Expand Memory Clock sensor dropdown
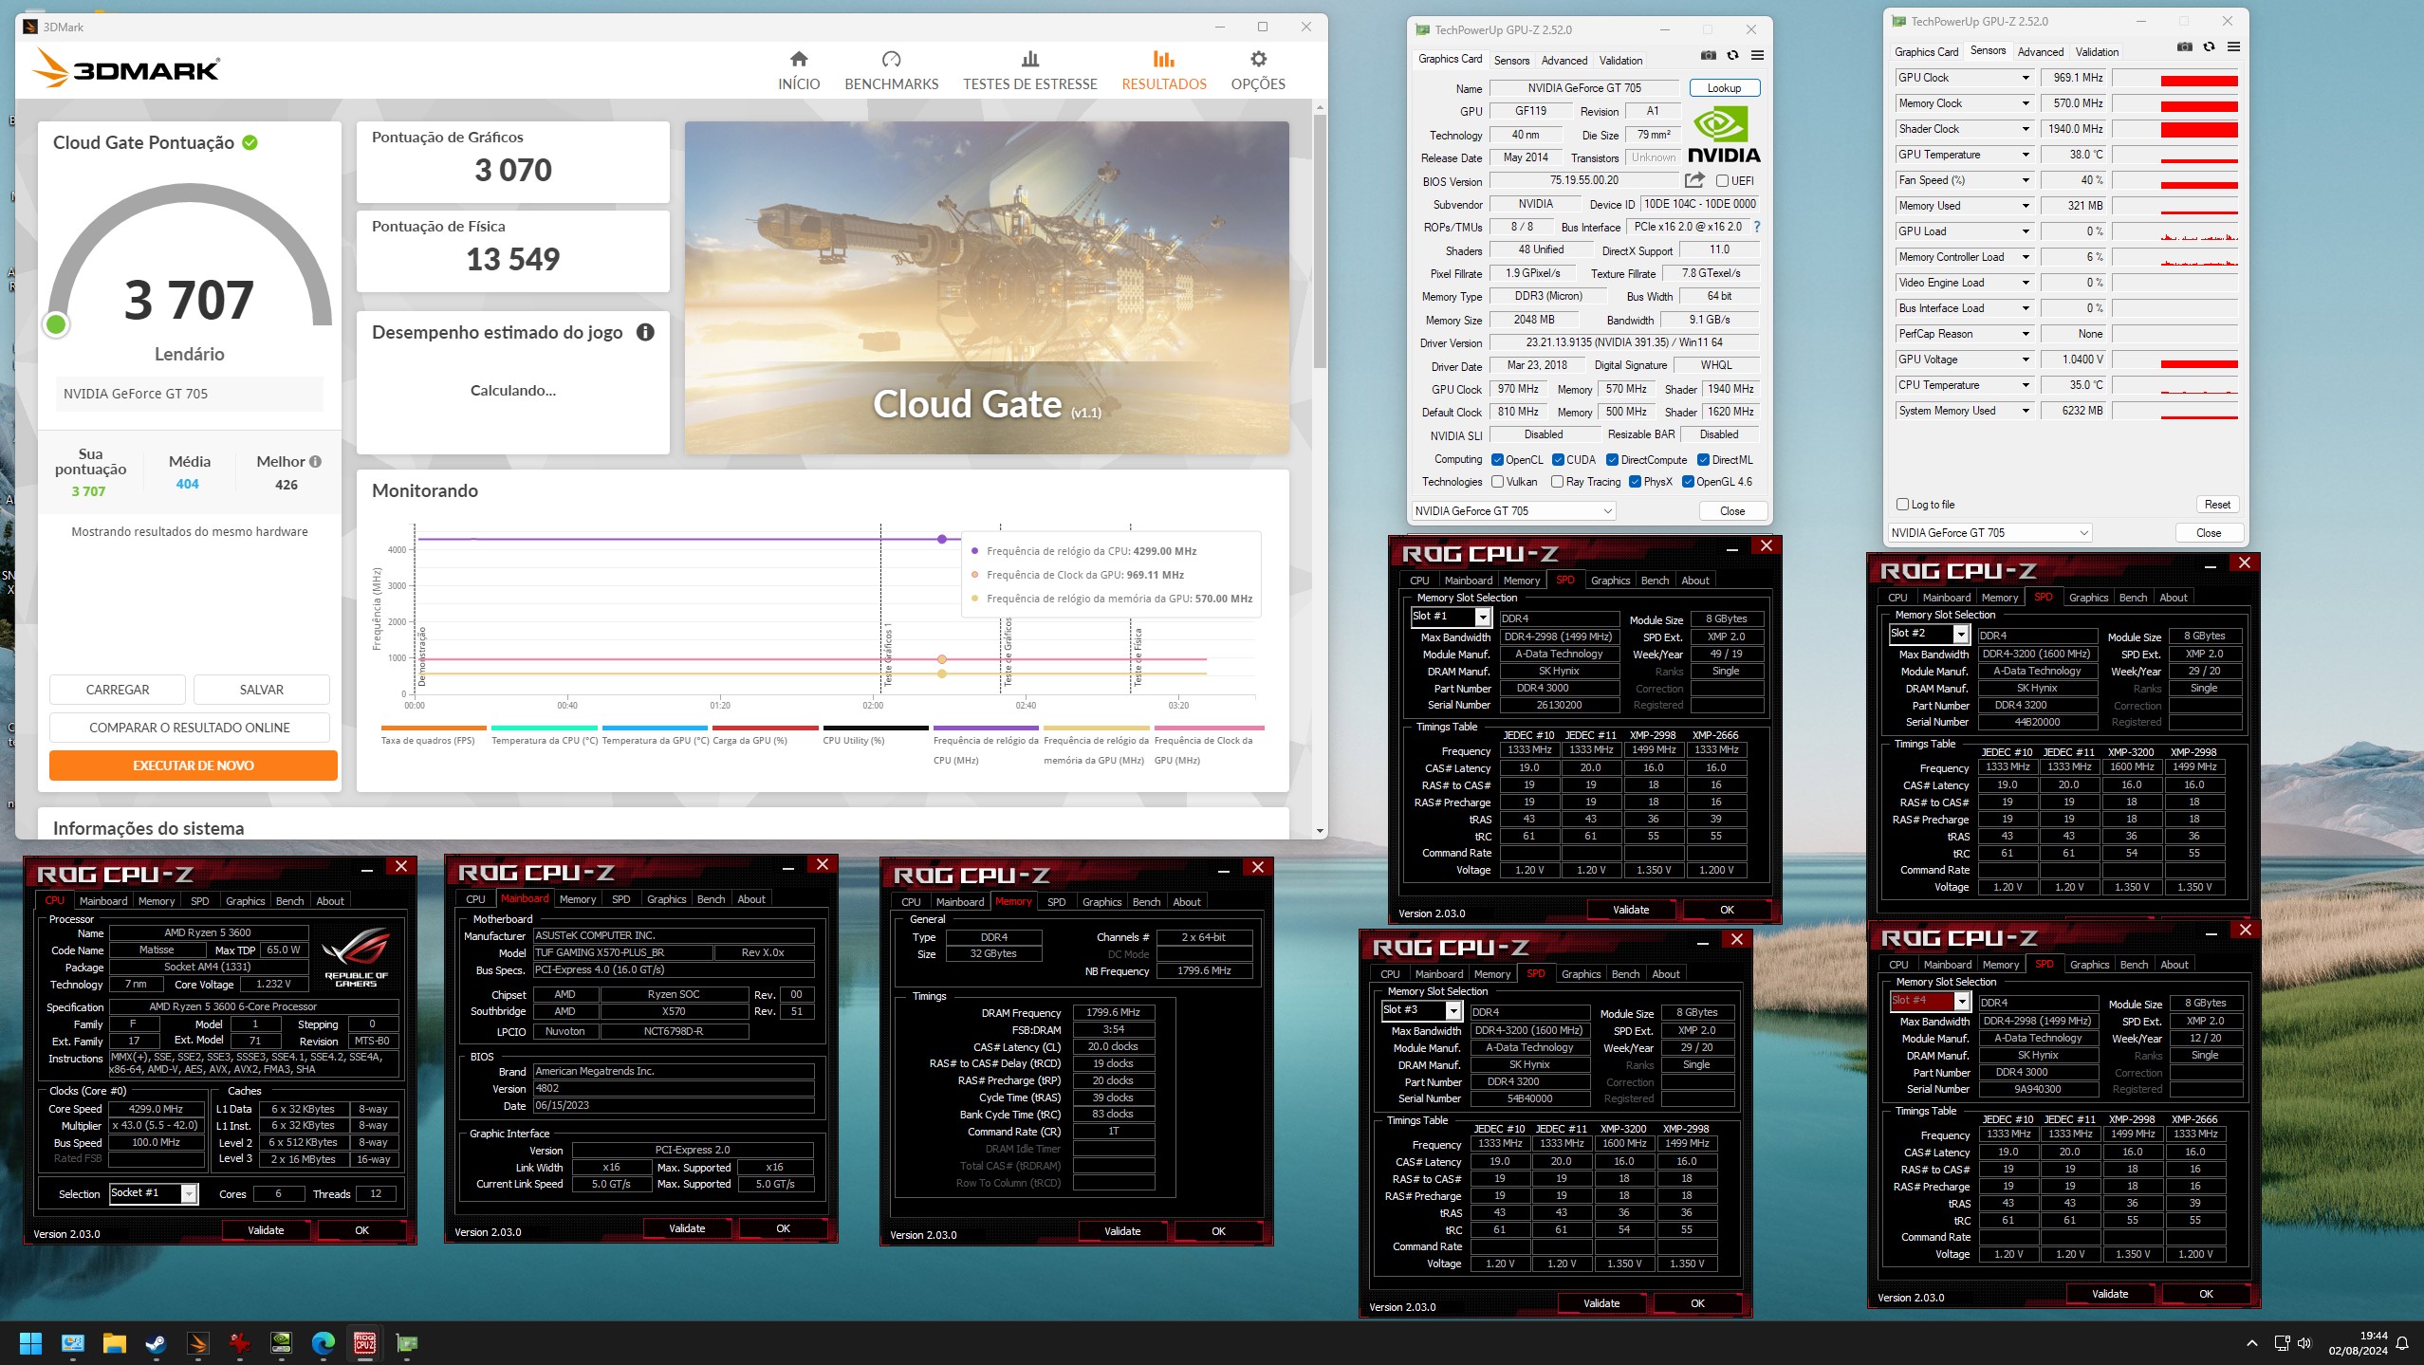 pos(2026,103)
